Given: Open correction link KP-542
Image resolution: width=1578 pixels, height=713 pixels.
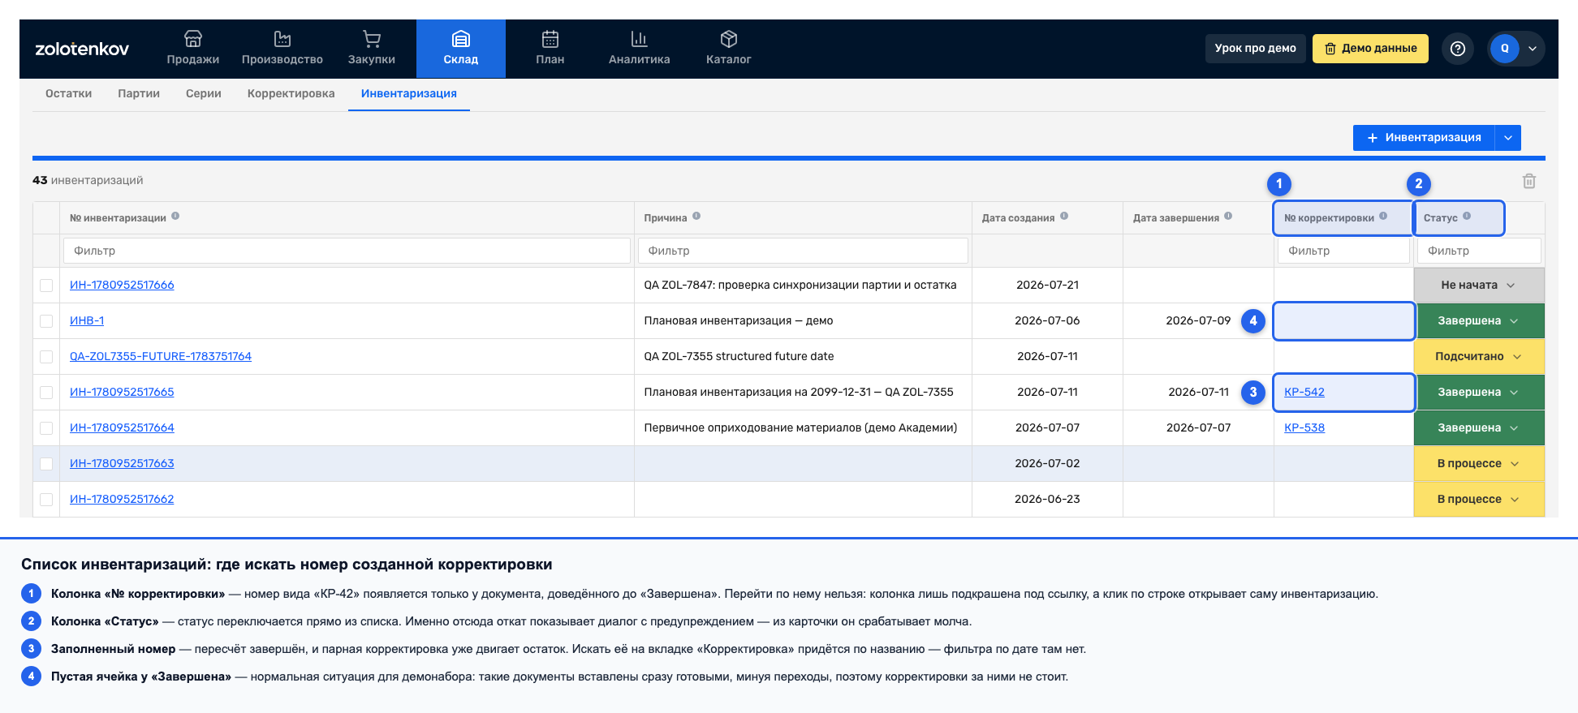Looking at the screenshot, I should click(x=1304, y=392).
